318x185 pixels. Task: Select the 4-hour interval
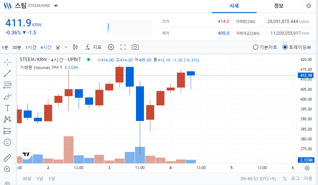[x=46, y=47]
